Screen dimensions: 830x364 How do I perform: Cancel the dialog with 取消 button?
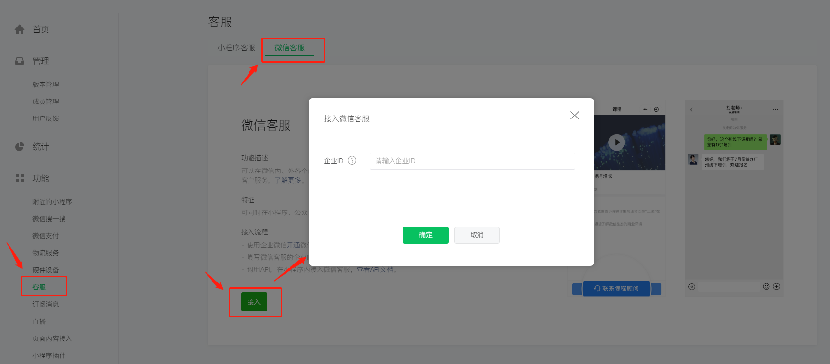coord(477,235)
